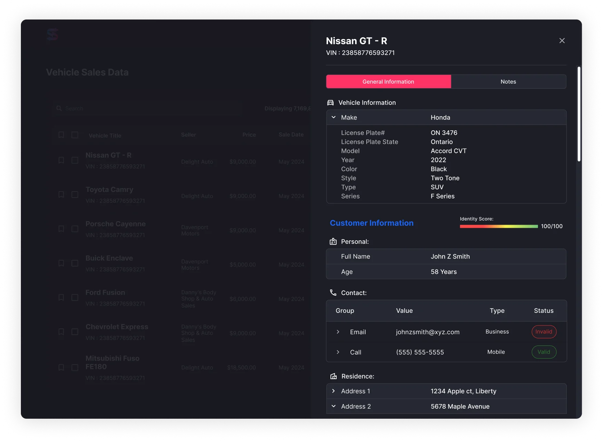
Task: Collapse Address 2 row
Action: (x=334, y=406)
